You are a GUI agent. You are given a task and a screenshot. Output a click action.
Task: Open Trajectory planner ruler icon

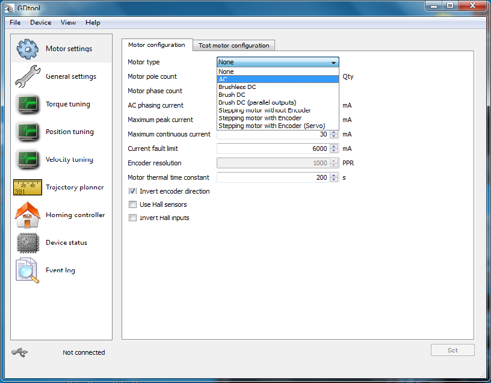coord(28,187)
